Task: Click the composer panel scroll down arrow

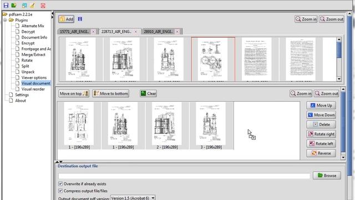Action: pos(343,157)
